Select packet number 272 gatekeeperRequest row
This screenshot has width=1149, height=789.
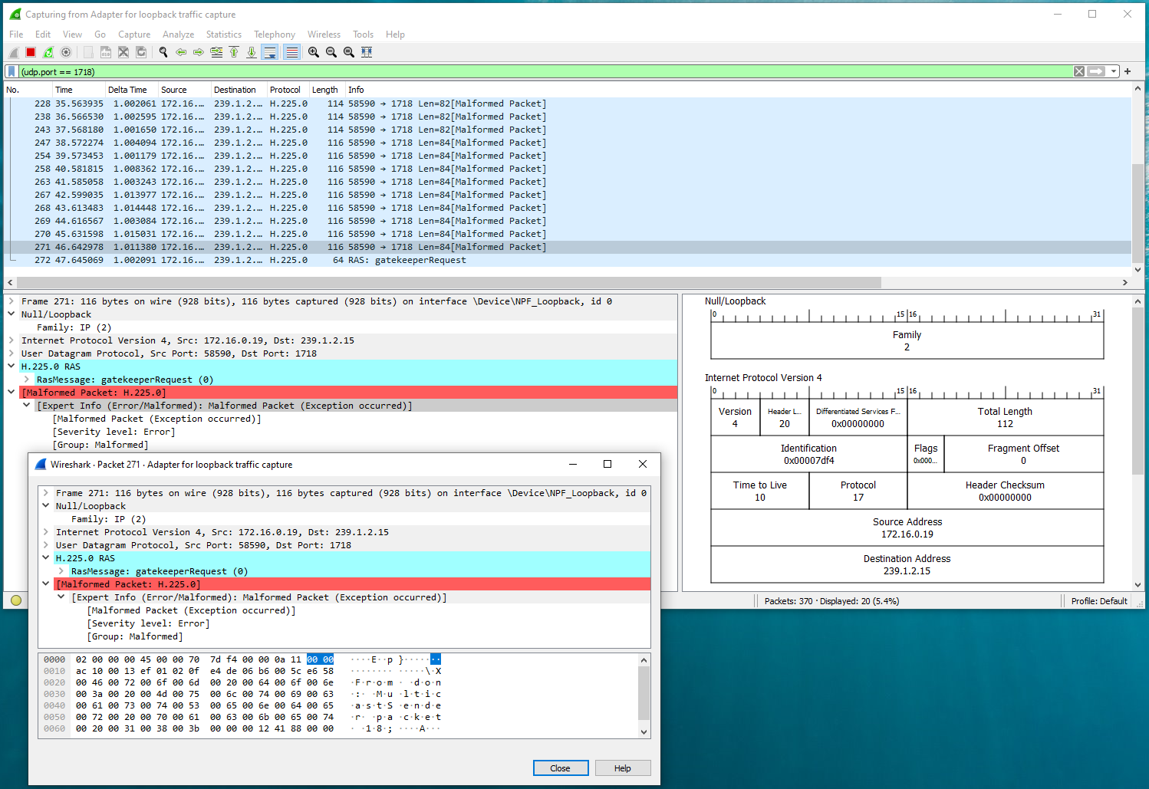(x=568, y=260)
